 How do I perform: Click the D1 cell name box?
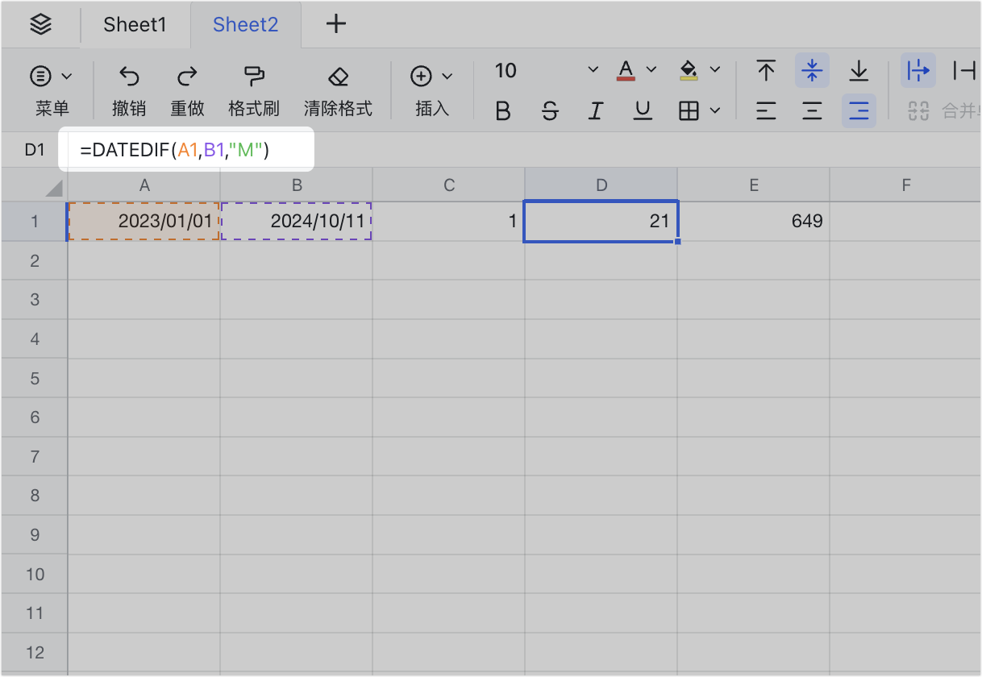pos(35,150)
